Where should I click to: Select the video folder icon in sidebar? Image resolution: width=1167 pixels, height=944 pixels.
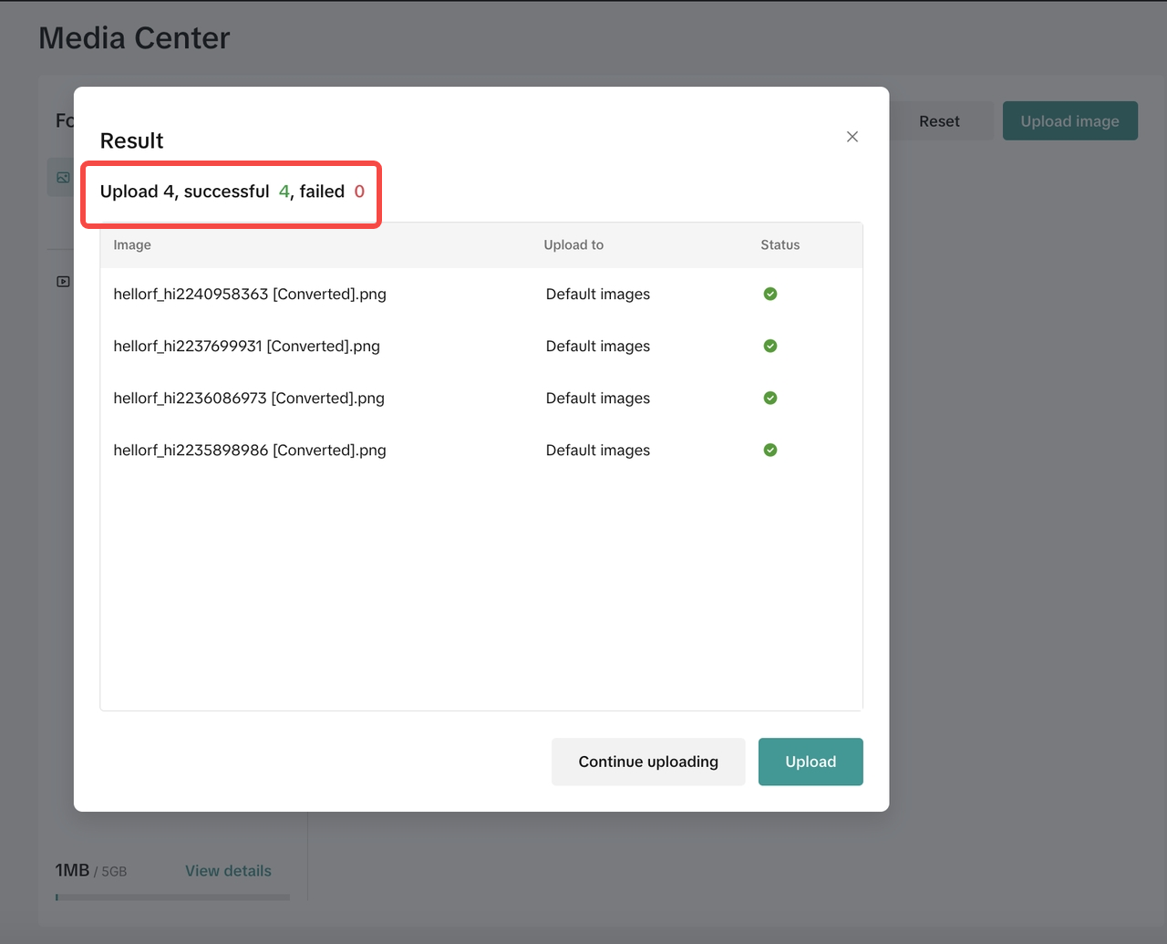(63, 282)
